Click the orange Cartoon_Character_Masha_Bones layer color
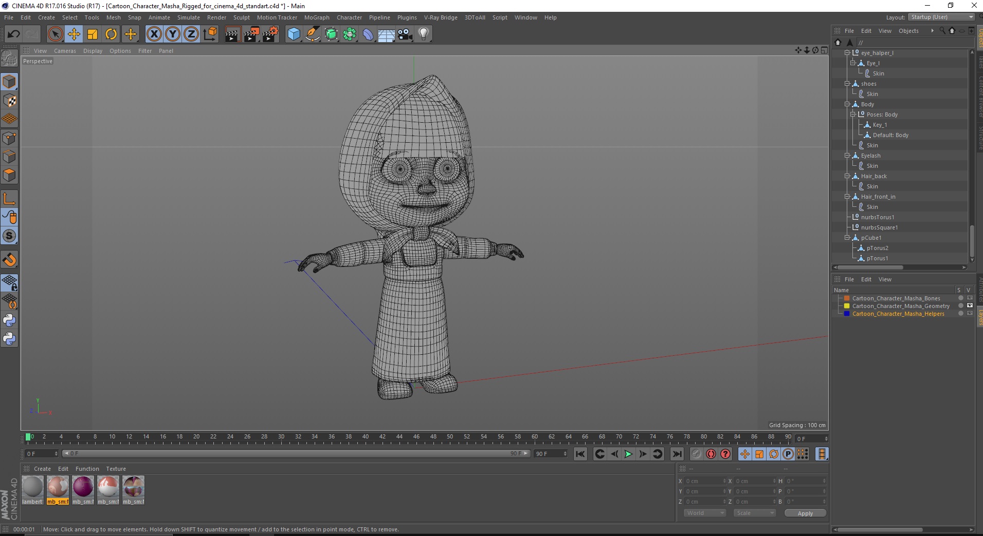The image size is (983, 536). (x=847, y=298)
